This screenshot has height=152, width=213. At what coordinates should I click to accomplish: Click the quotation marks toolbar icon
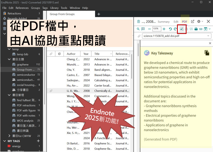pos(191,29)
